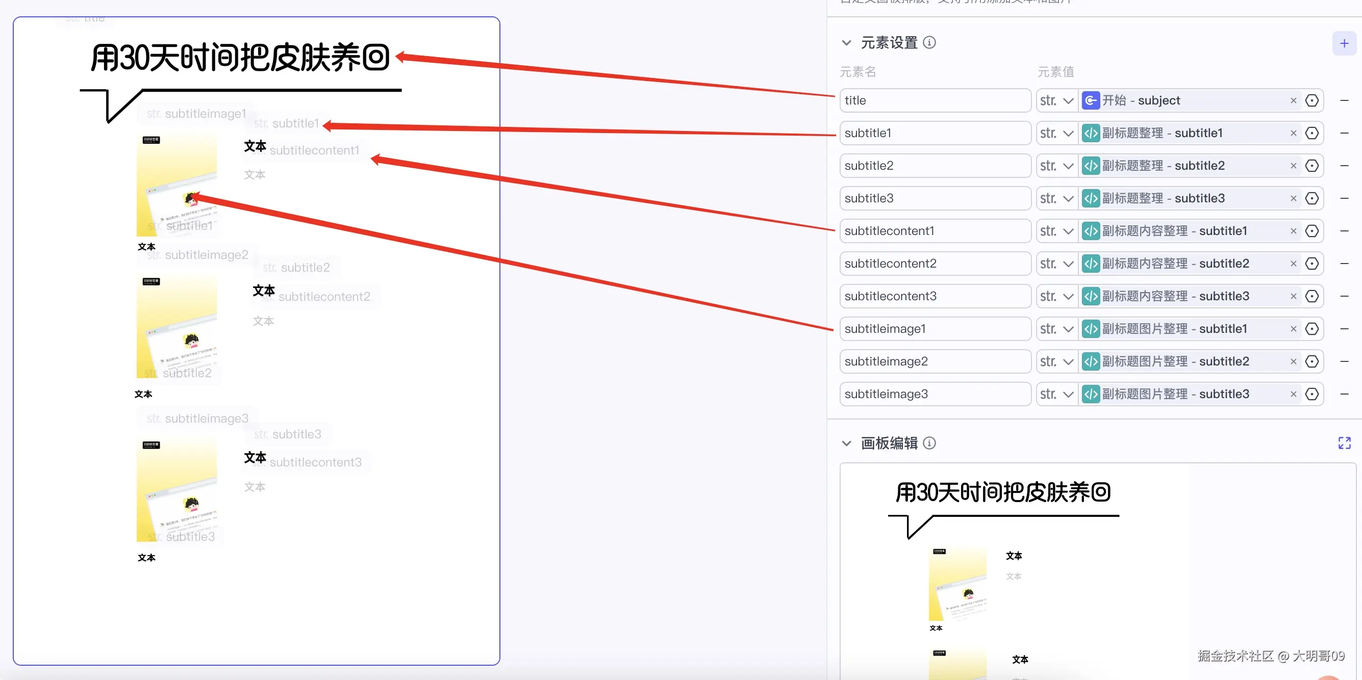Collapse the 画板编辑 section
Image resolution: width=1362 pixels, height=680 pixels.
(x=846, y=443)
